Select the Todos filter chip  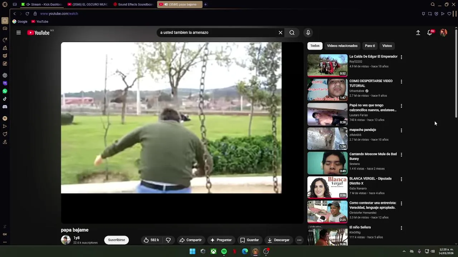[x=315, y=46]
